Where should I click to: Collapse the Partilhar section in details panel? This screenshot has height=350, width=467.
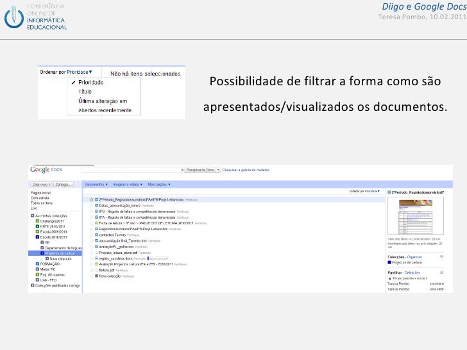click(x=442, y=272)
